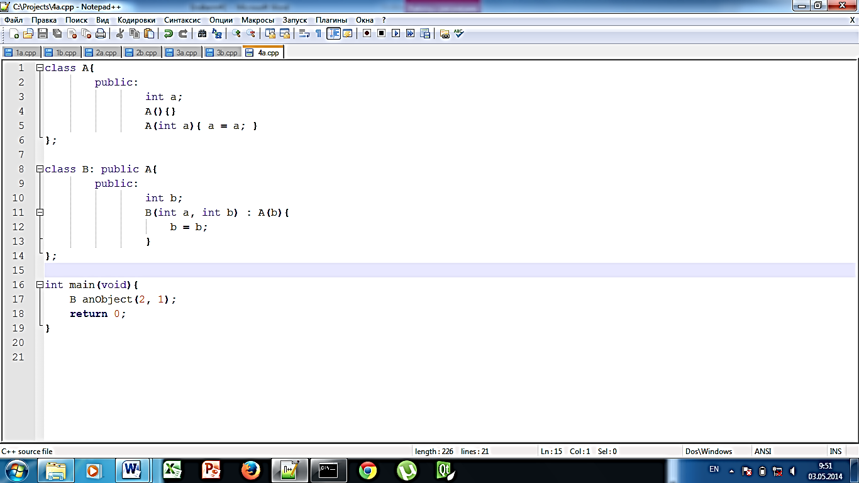Collapse the class A fold marker
Viewport: 859px width, 483px height.
40,68
